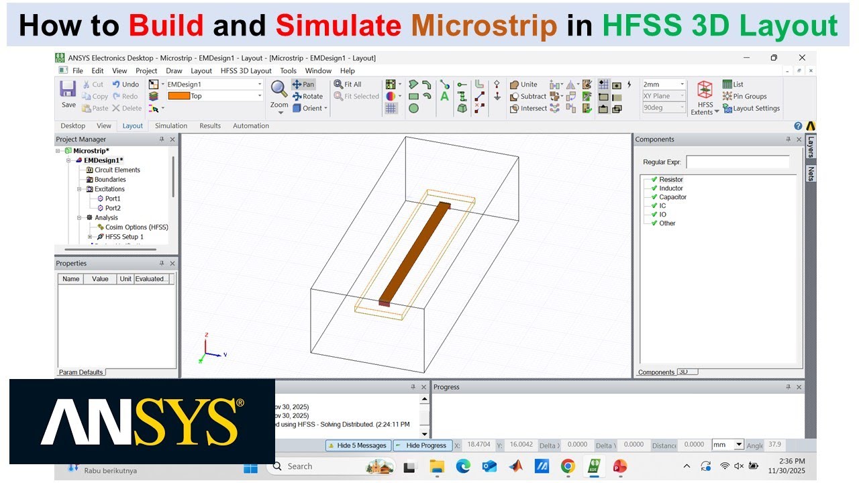859x483 pixels.
Task: Activate the Rotate view tool
Action: click(307, 97)
